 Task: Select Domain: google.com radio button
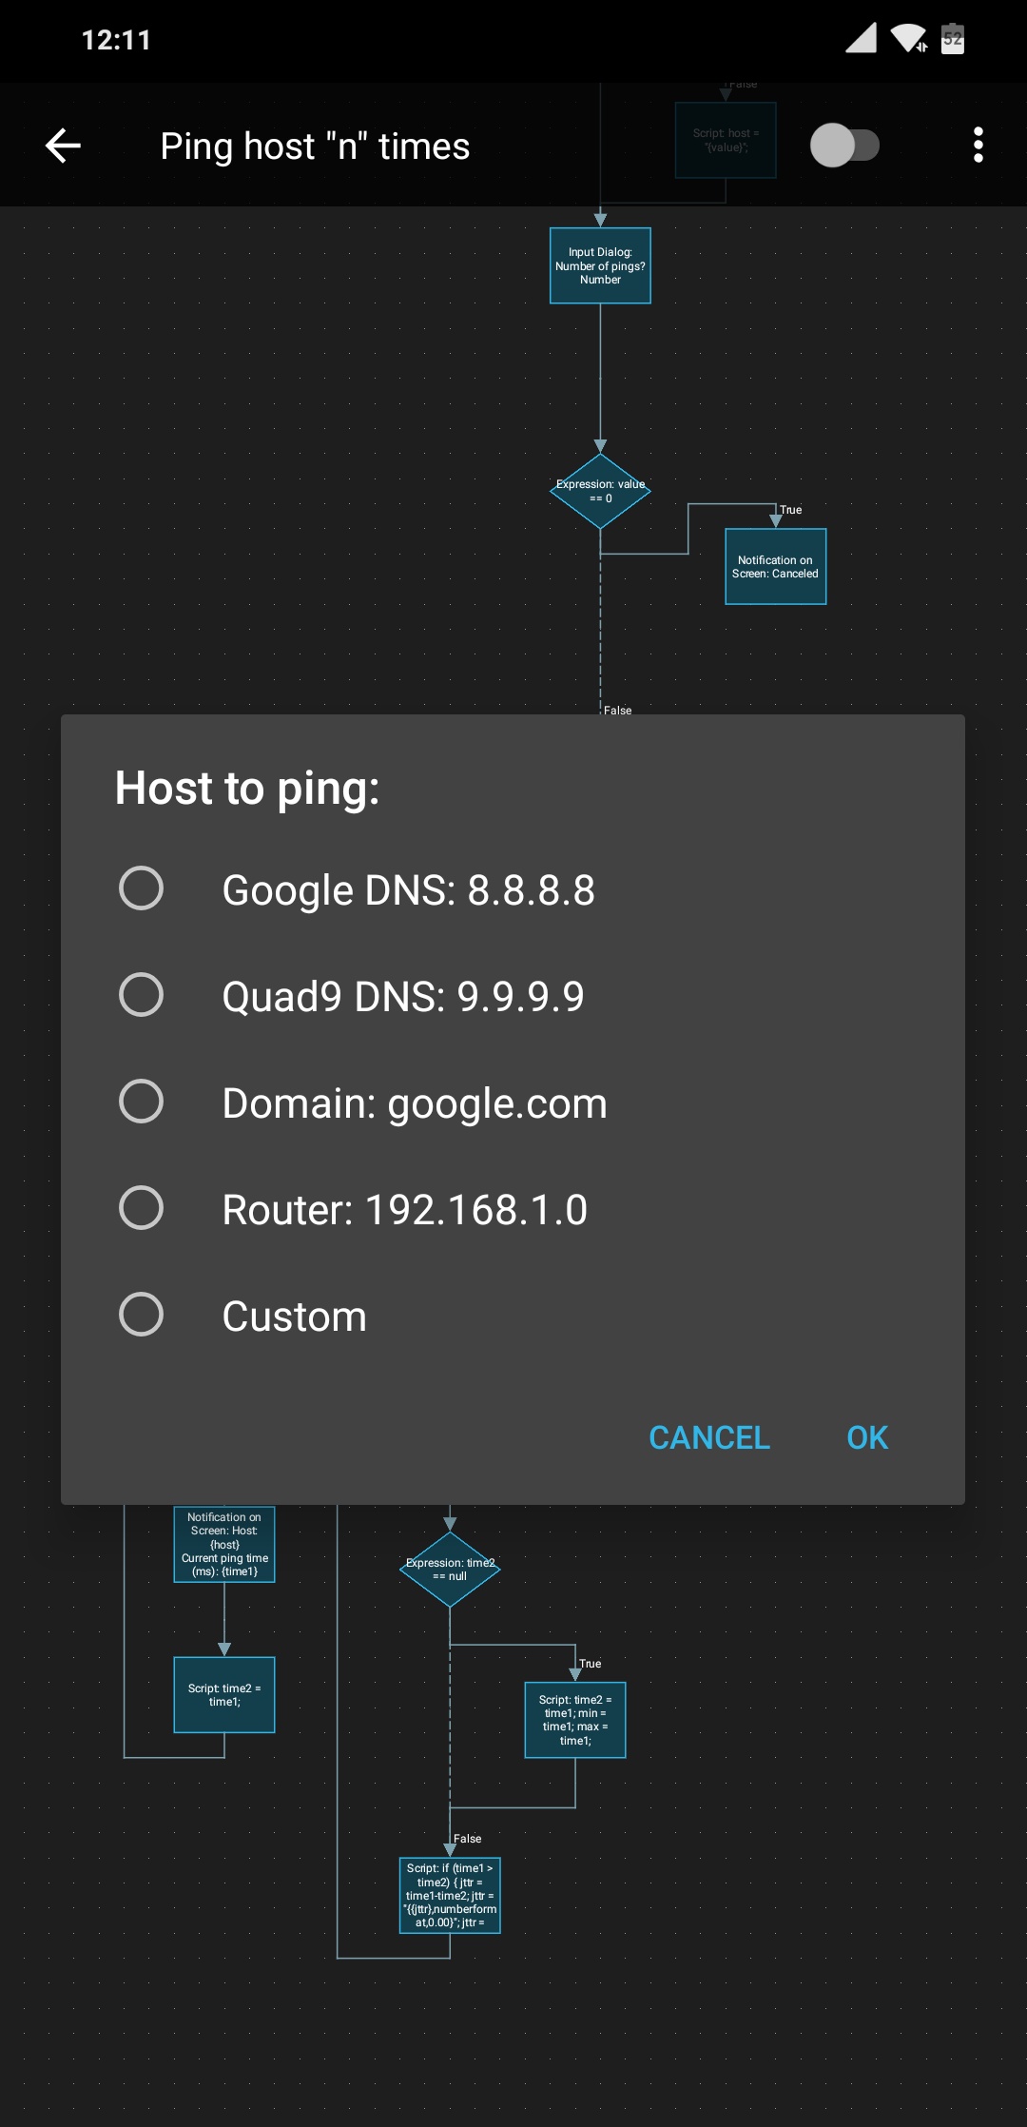[x=141, y=1102]
